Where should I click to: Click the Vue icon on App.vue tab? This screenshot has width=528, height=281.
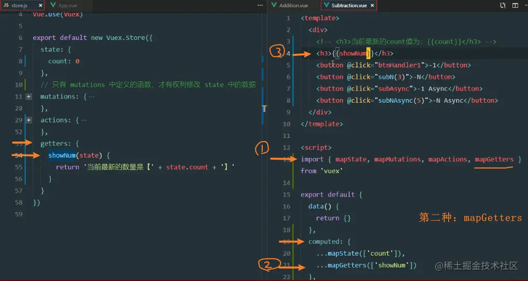[x=53, y=5]
